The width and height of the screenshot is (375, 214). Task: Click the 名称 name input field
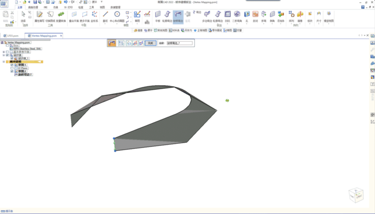(180, 43)
